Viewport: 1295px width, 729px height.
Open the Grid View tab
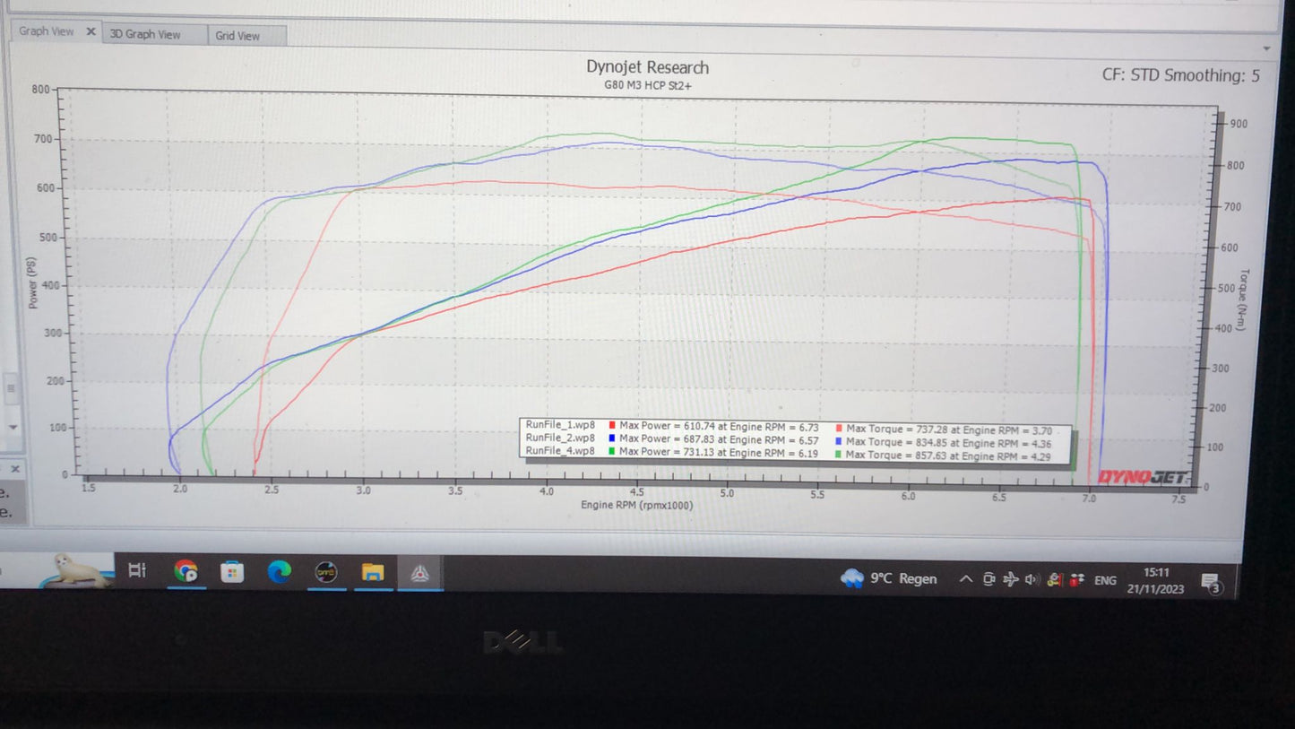click(x=236, y=36)
